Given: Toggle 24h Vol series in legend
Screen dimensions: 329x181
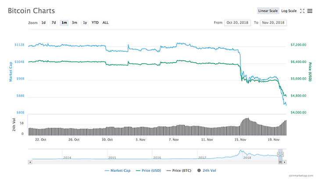Looking at the screenshot, I should 207,170.
